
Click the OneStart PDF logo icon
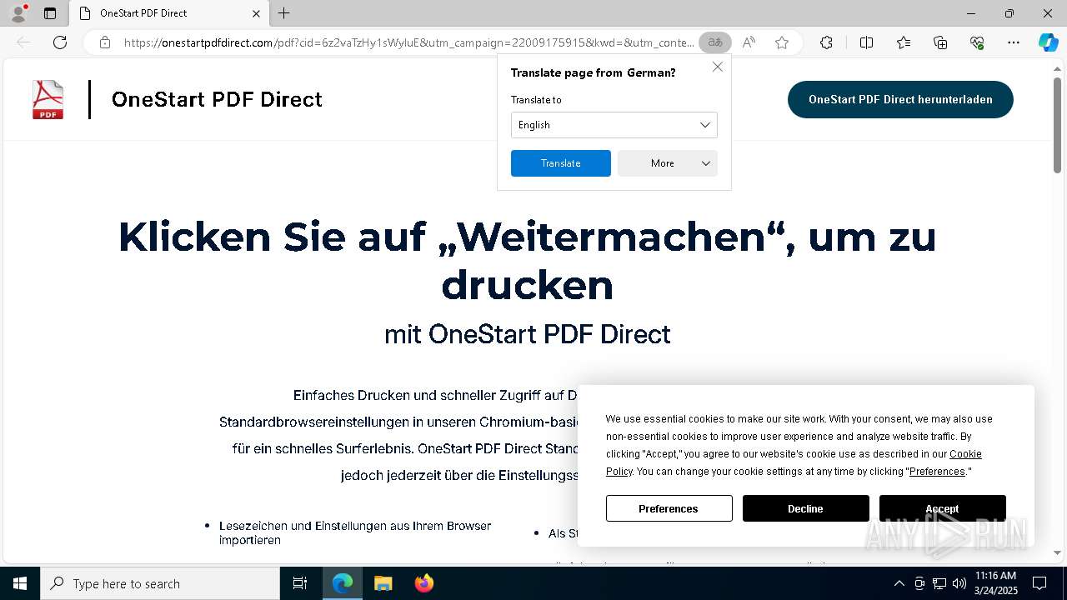point(48,100)
